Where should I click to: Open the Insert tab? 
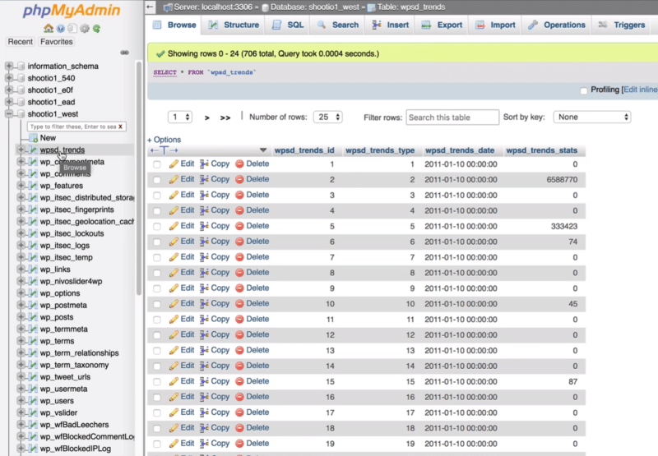(x=391, y=25)
